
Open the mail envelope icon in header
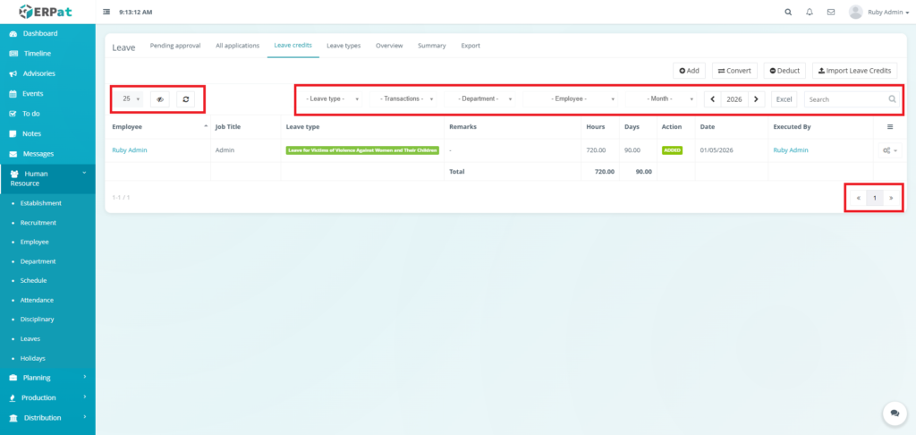point(831,13)
